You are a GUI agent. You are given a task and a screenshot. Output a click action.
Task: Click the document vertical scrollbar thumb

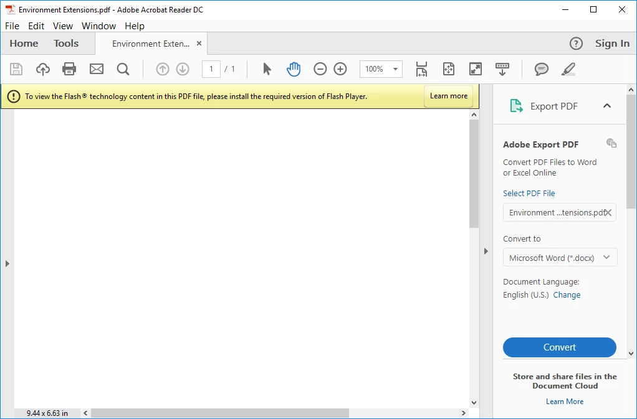[x=474, y=174]
